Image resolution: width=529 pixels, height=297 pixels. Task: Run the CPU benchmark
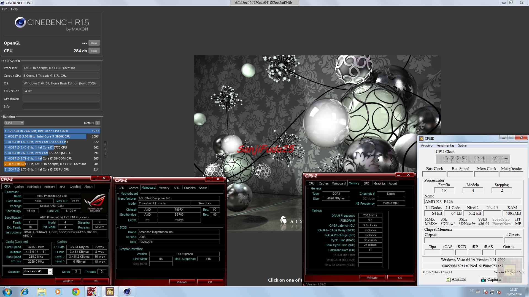pyautogui.click(x=94, y=51)
